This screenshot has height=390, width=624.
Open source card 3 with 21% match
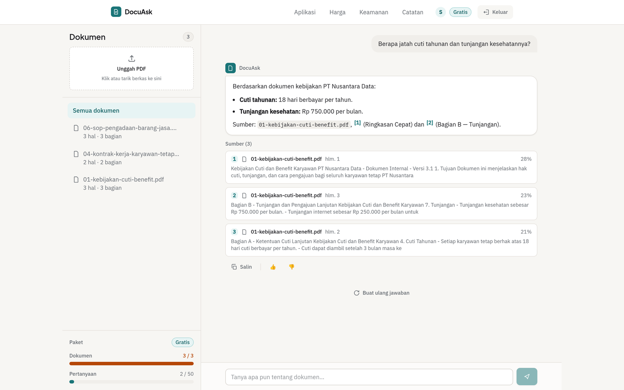click(x=381, y=240)
